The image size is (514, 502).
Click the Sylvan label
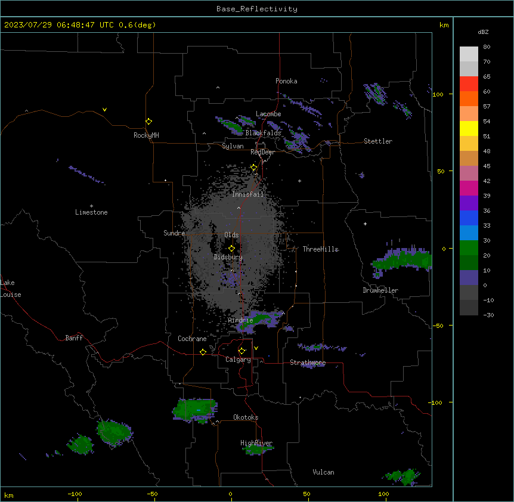tap(233, 146)
